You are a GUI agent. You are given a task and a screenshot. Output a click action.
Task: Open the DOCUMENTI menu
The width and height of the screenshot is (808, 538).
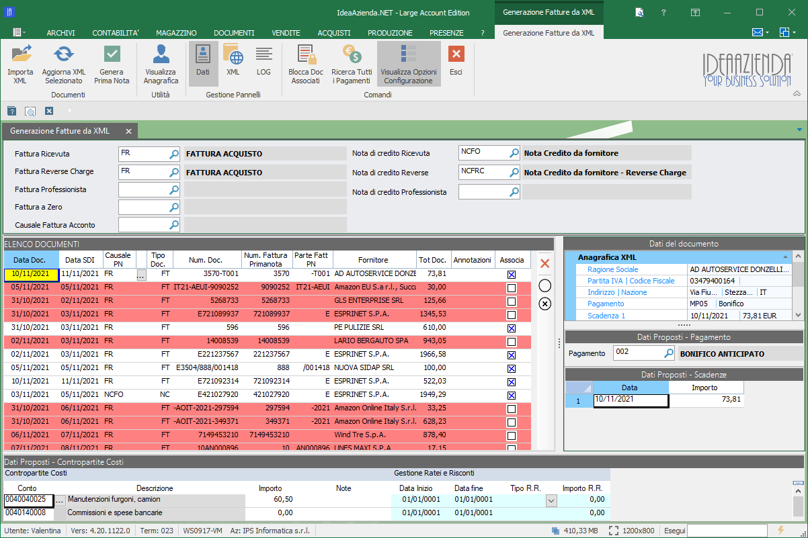234,33
